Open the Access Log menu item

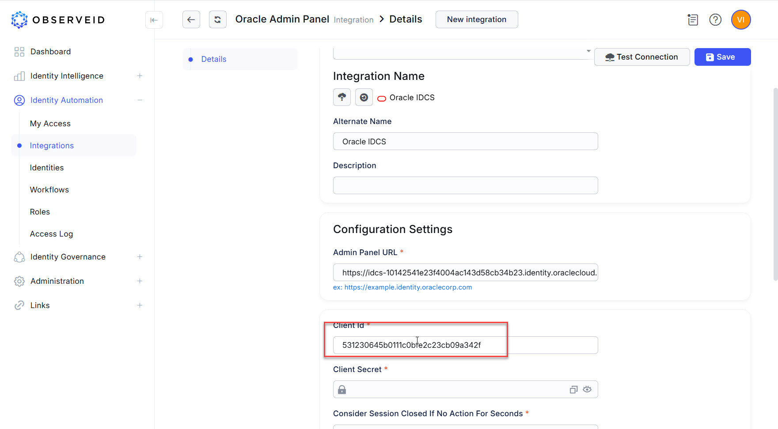point(51,234)
